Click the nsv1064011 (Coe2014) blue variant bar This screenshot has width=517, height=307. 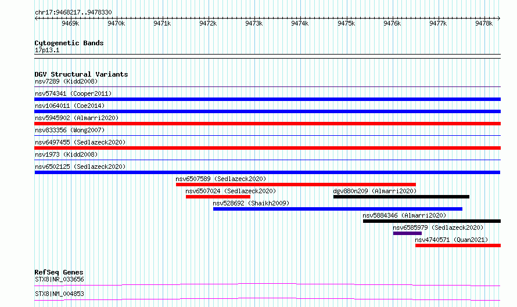coord(267,111)
